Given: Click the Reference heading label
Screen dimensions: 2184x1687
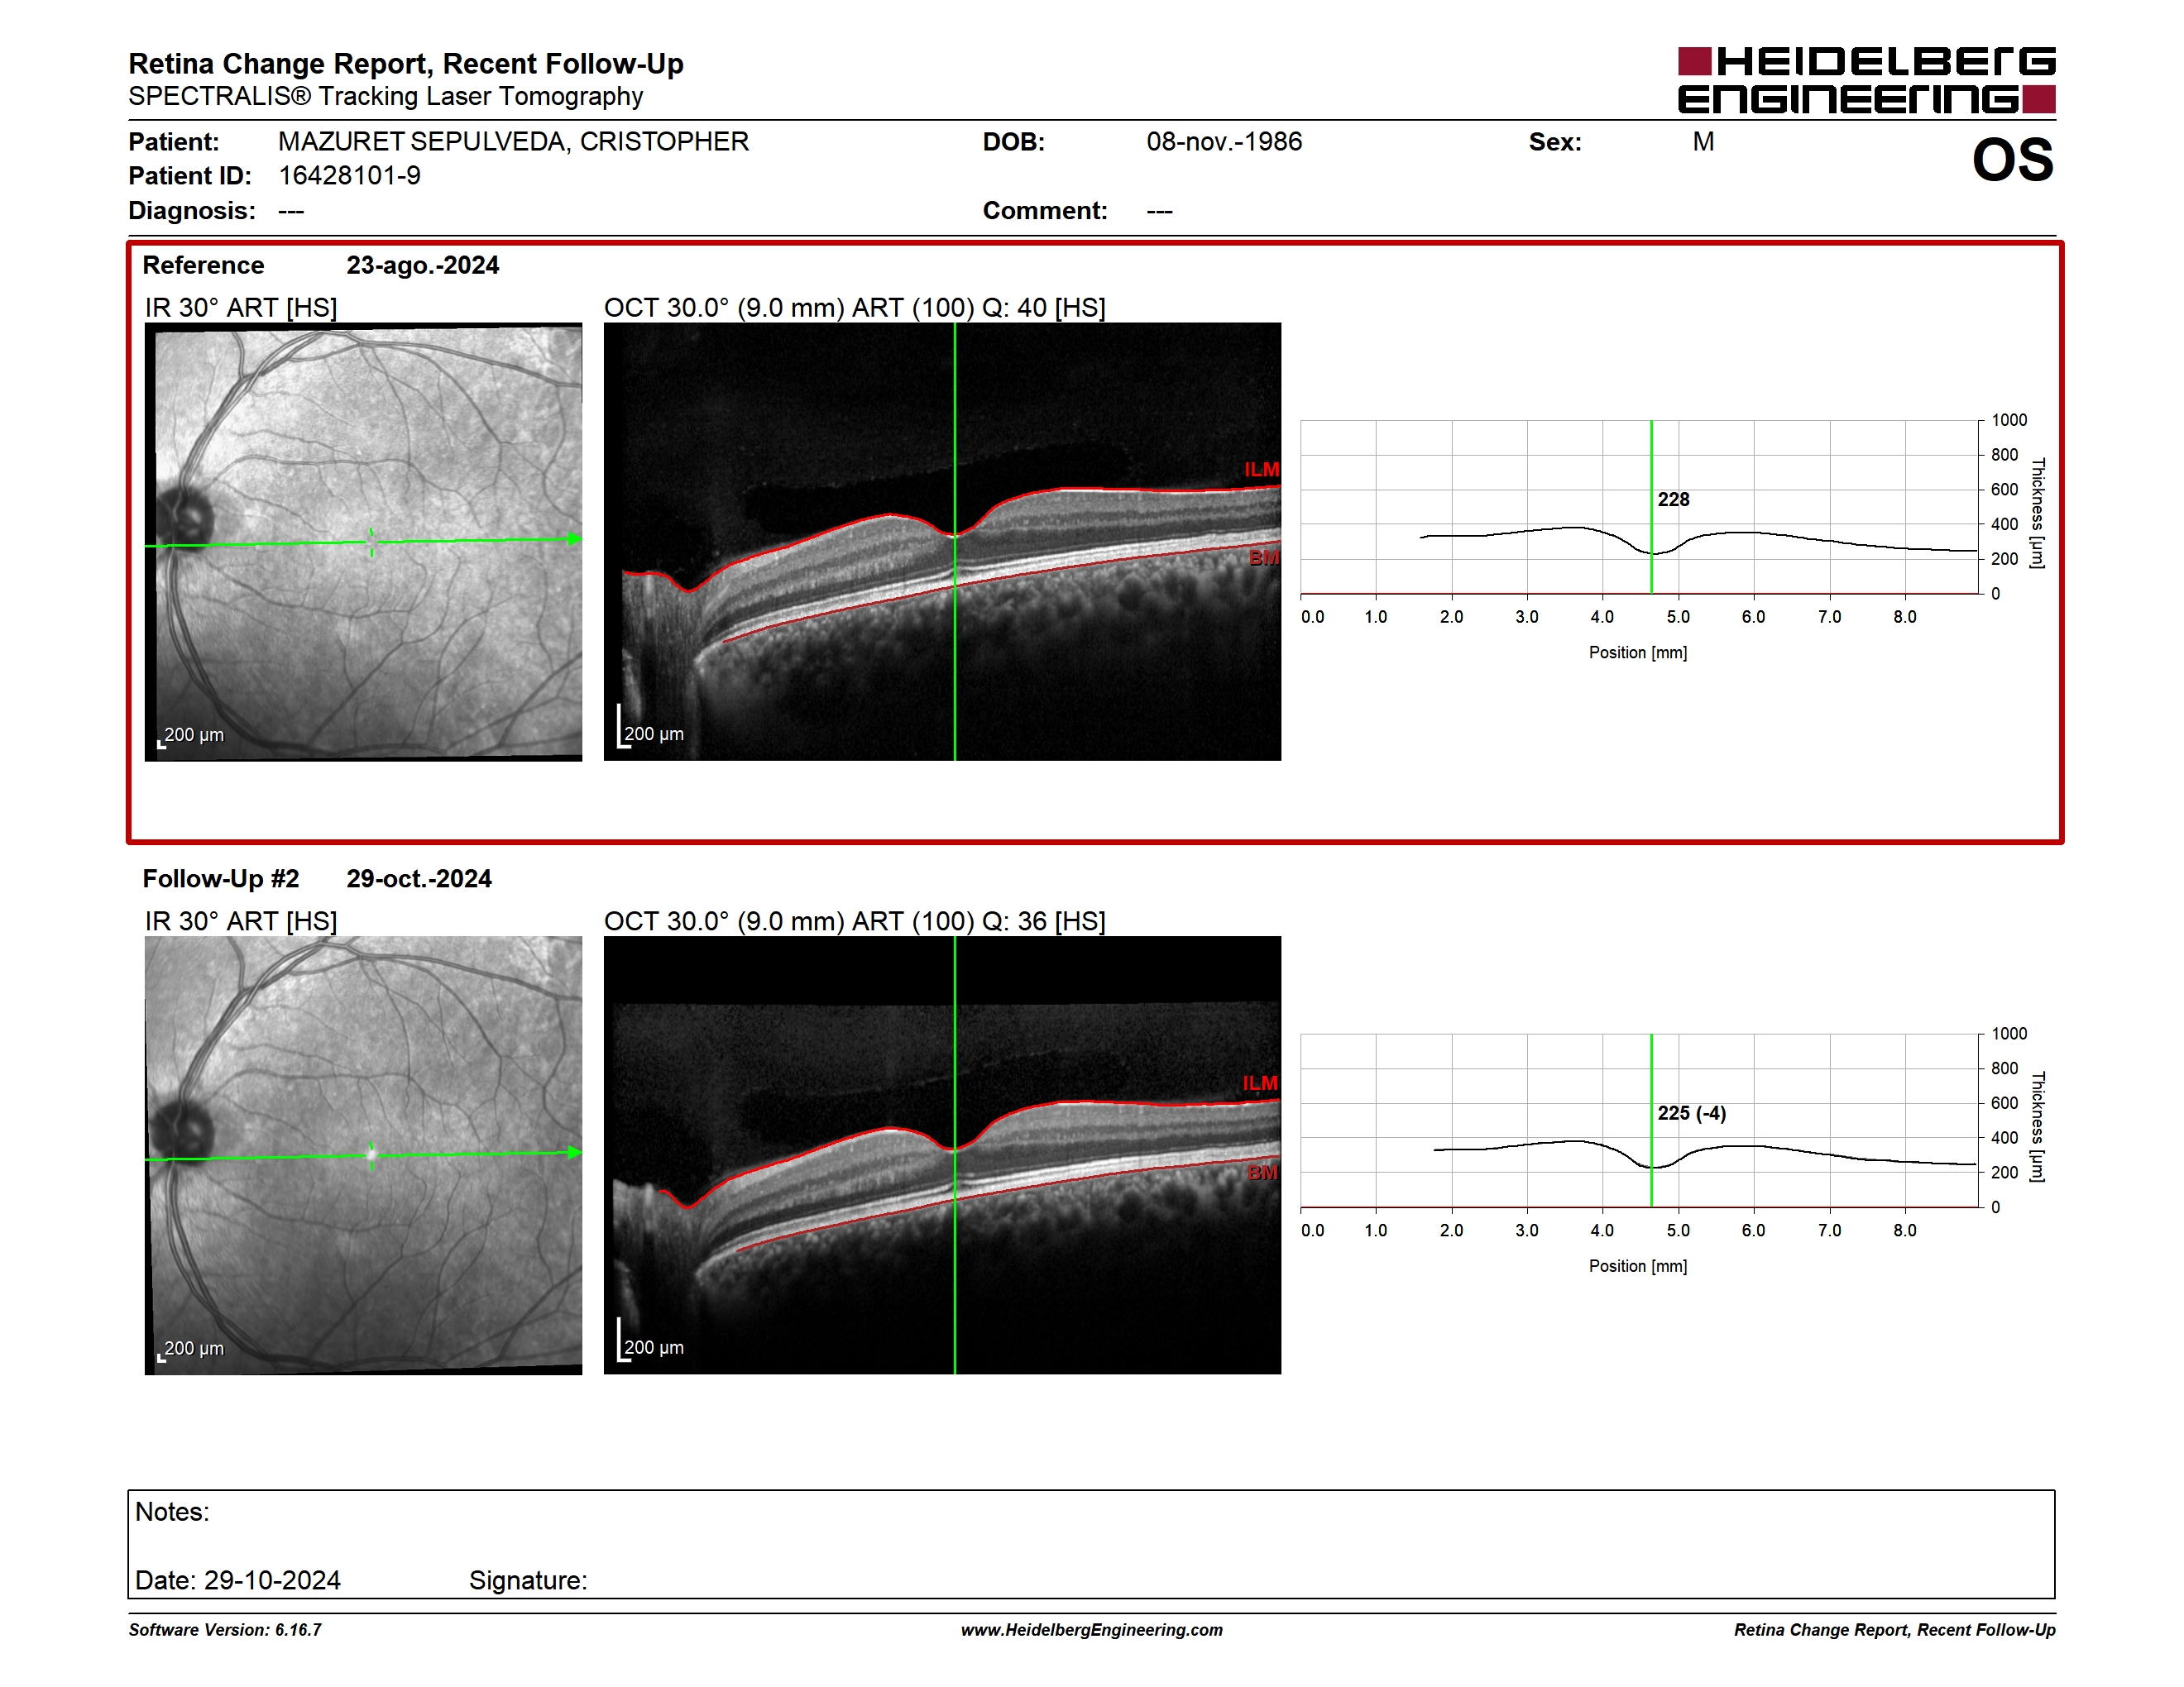Looking at the screenshot, I should point(203,265).
